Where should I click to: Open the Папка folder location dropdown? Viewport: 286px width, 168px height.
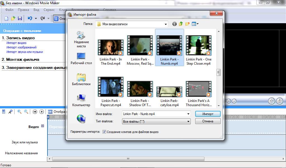point(166,24)
